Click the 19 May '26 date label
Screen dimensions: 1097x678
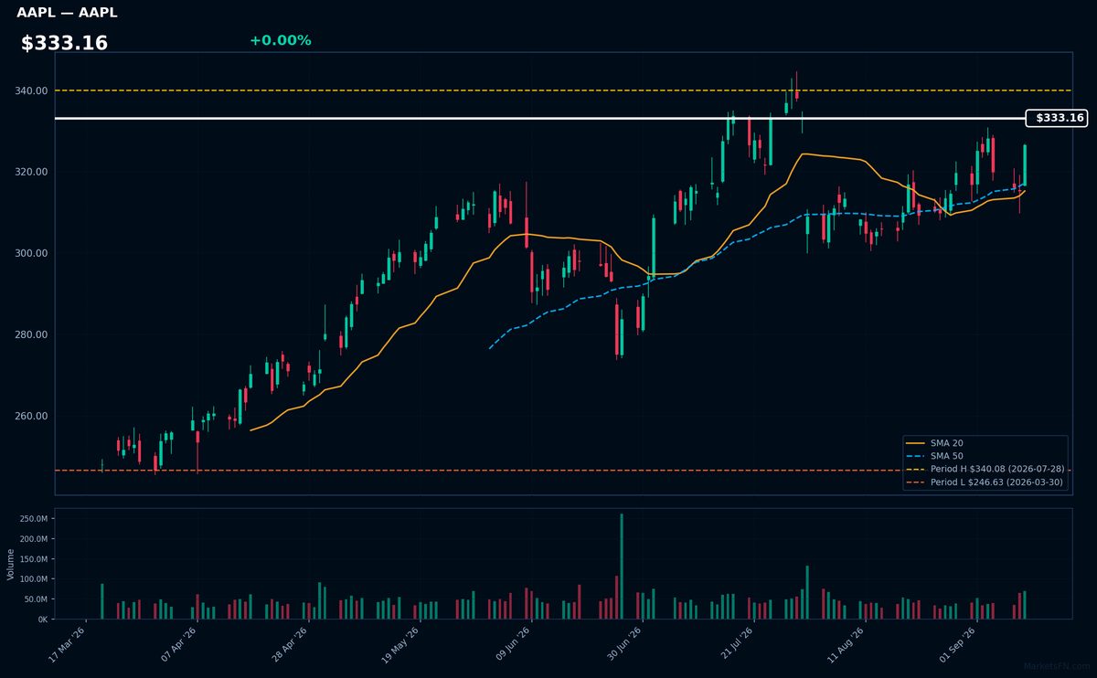[401, 644]
